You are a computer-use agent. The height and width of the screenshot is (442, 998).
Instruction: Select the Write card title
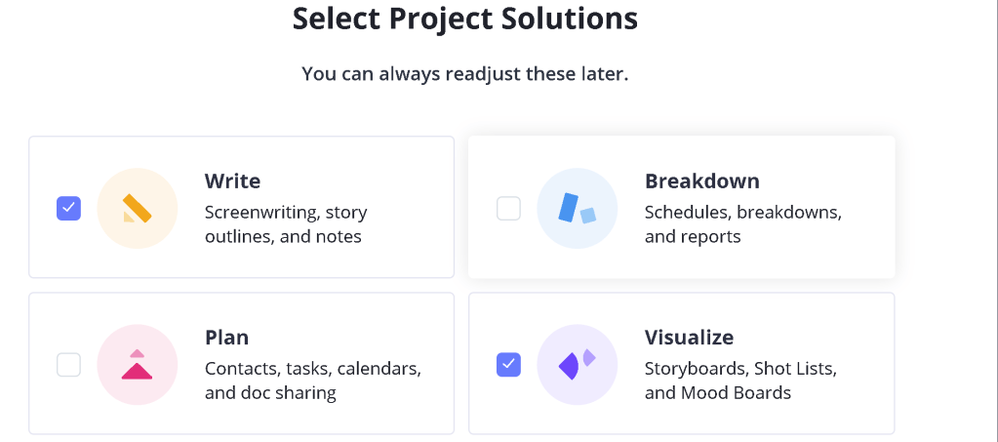click(232, 181)
